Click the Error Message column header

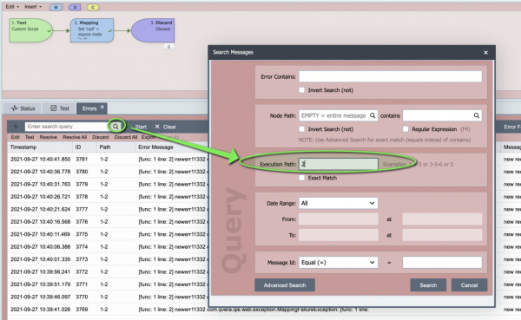point(155,147)
